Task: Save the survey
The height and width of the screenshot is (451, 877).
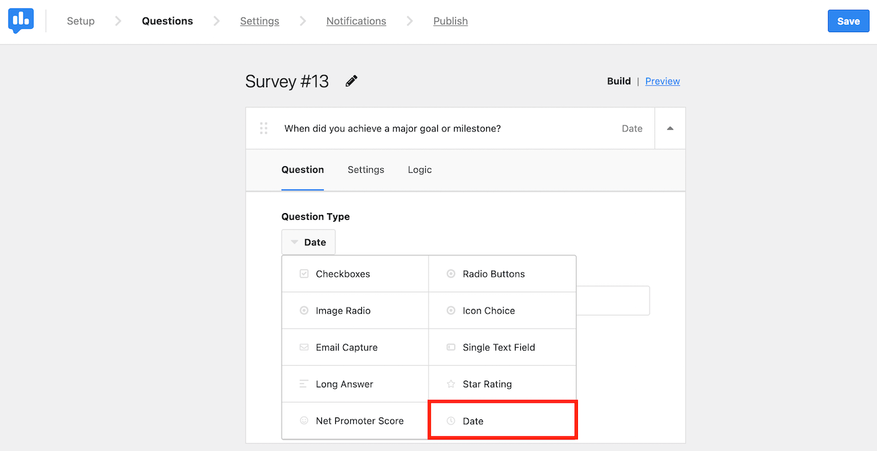Action: 848,21
